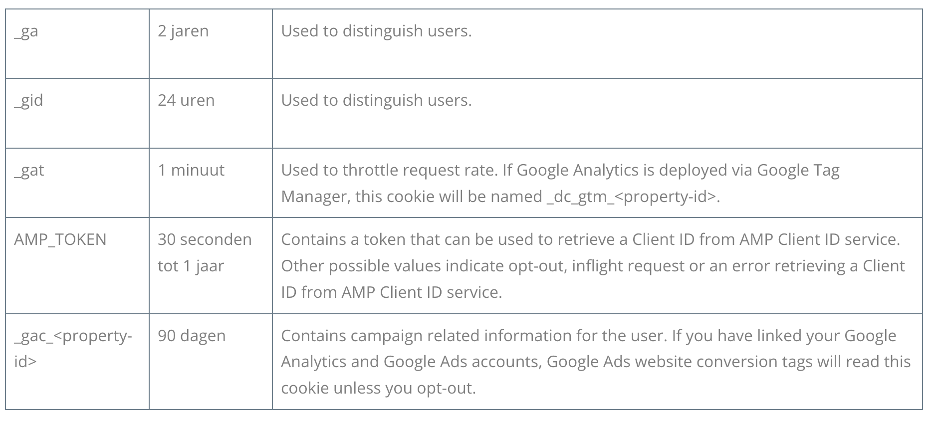Click the _gid row description text
The width and height of the screenshot is (935, 427).
[376, 101]
